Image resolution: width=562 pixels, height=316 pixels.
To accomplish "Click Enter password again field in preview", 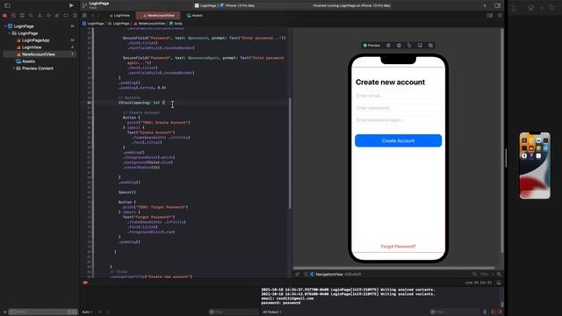I will [398, 120].
